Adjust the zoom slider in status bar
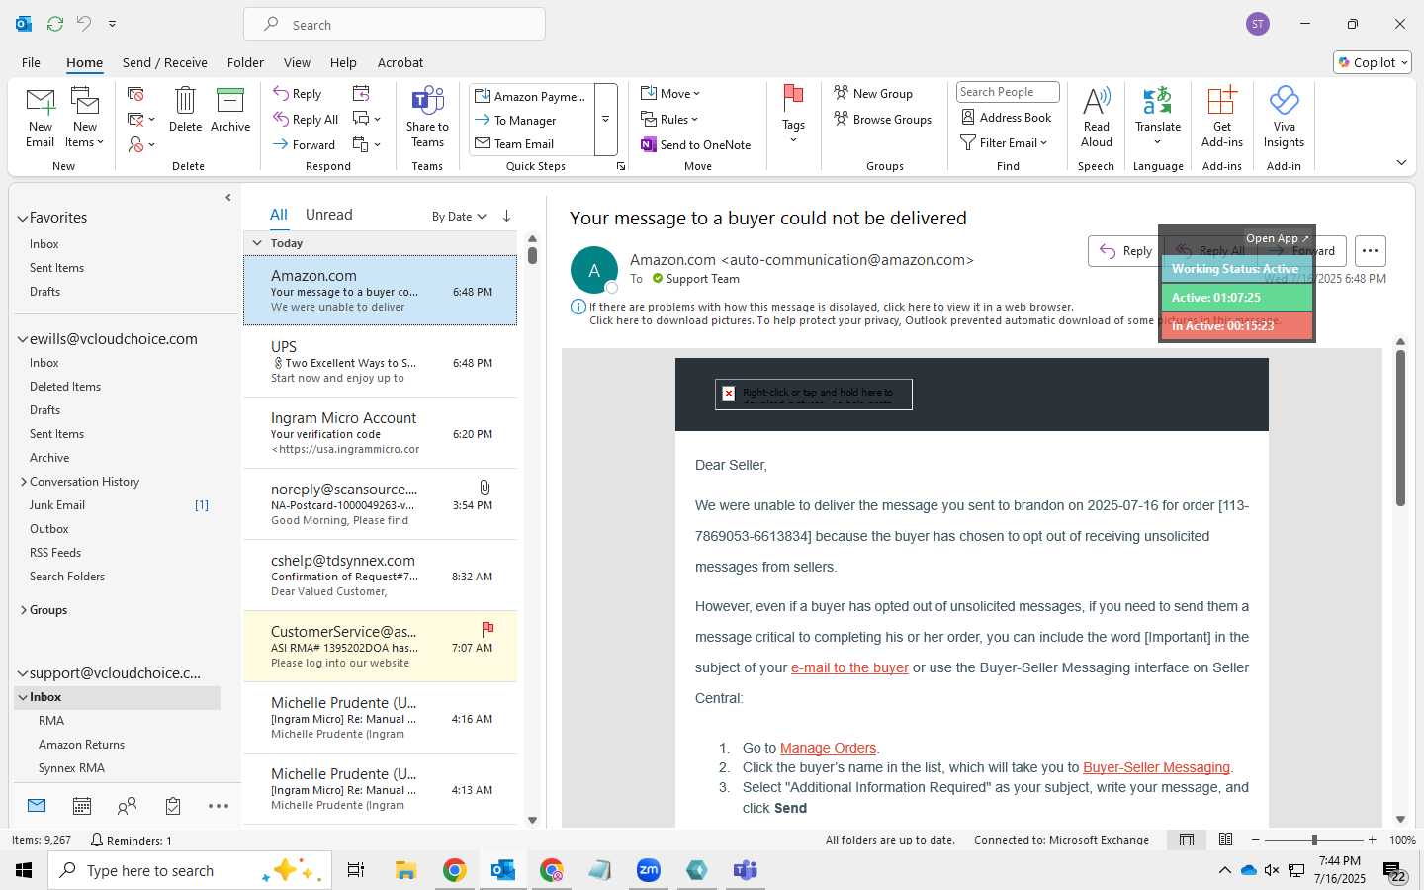The image size is (1424, 890). click(1314, 840)
